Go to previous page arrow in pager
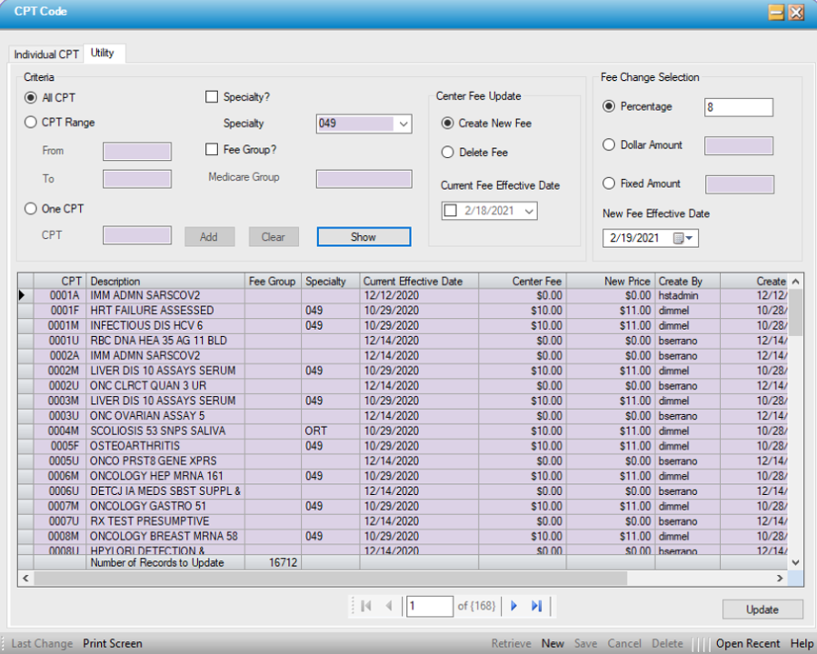817x654 pixels. point(389,606)
